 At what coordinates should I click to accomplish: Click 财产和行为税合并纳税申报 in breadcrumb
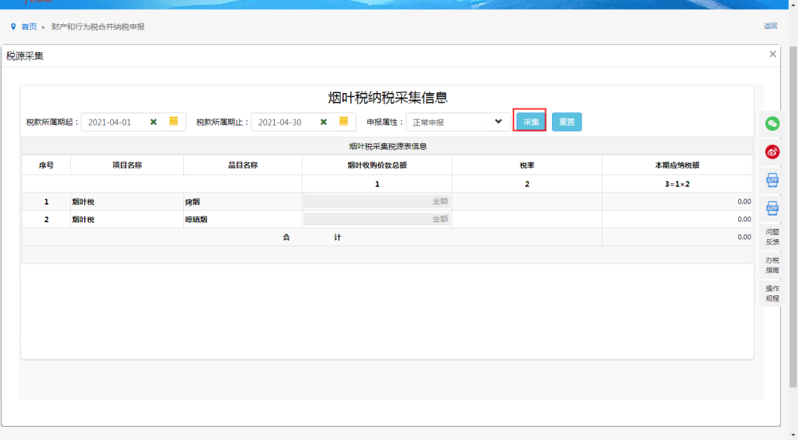tap(98, 27)
